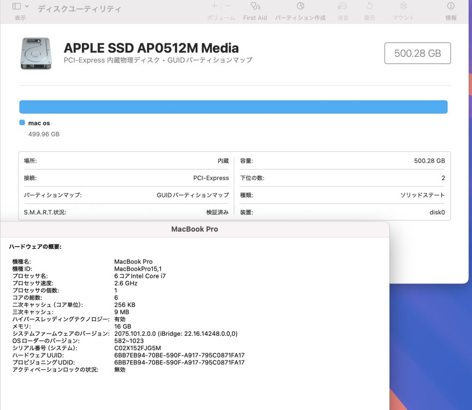Click the マウント mount icon
Viewport: 472px width, 410px height.
(x=403, y=6)
